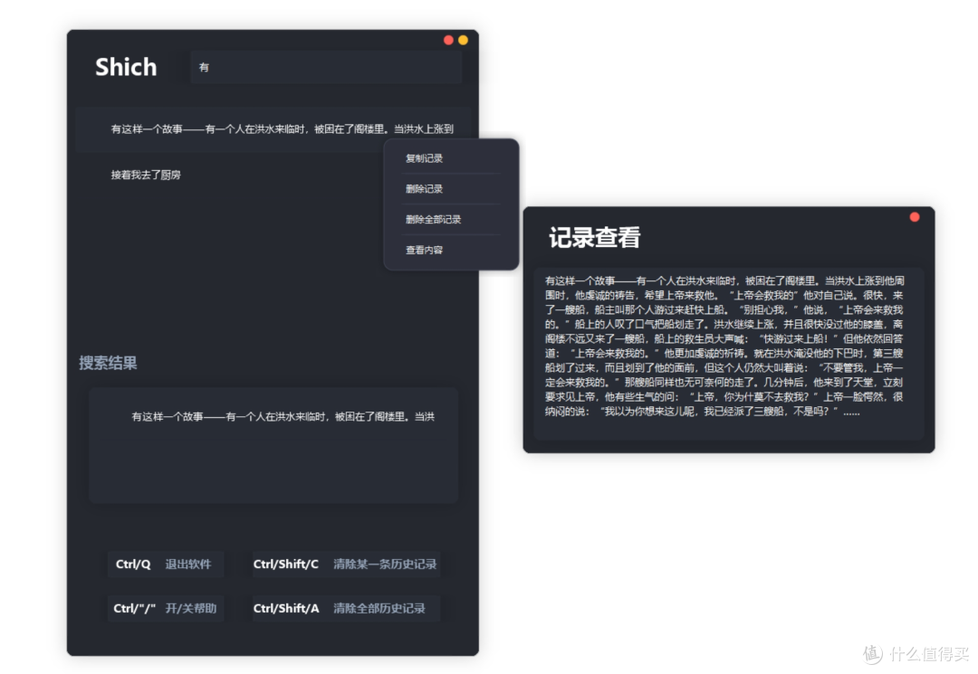Screen dimensions: 978x674
Task: Click the 记录查看 window title
Action: point(594,237)
